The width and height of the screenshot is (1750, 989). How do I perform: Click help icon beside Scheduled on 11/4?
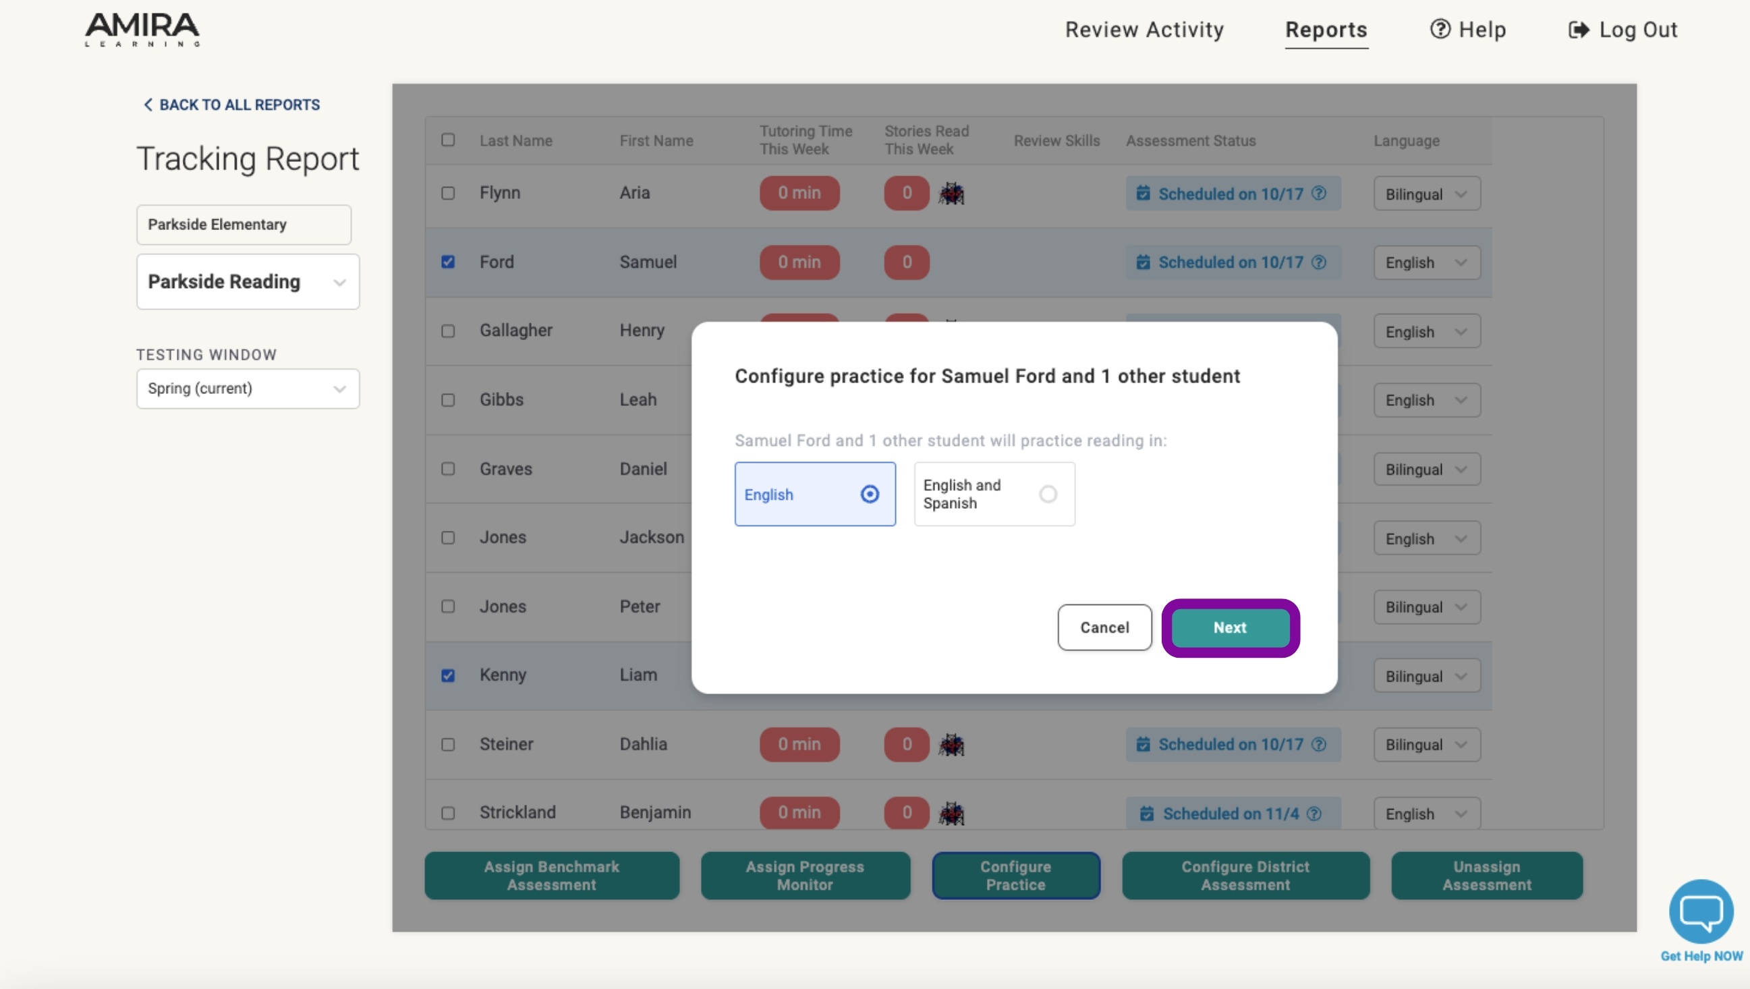point(1315,814)
